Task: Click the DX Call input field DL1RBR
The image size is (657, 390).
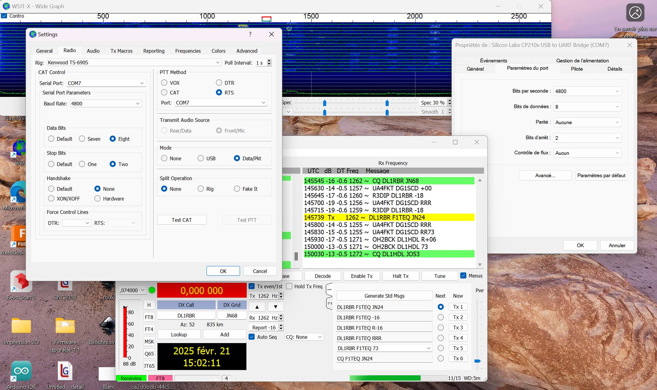Action: (x=186, y=316)
